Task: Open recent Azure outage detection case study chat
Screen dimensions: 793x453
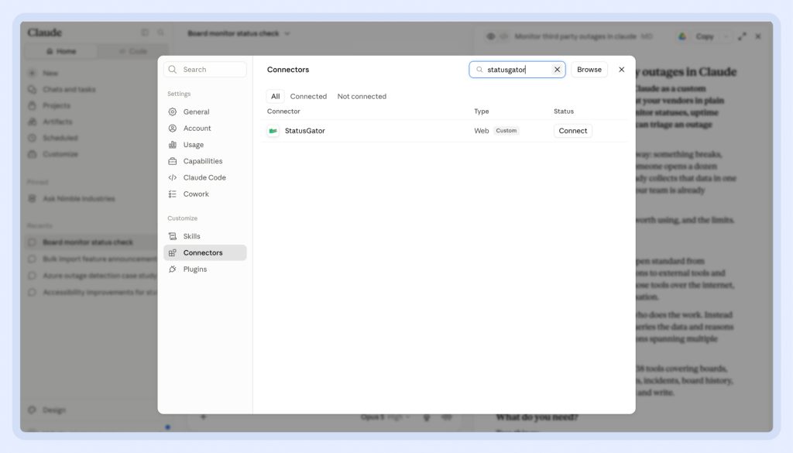Action: 91,276
